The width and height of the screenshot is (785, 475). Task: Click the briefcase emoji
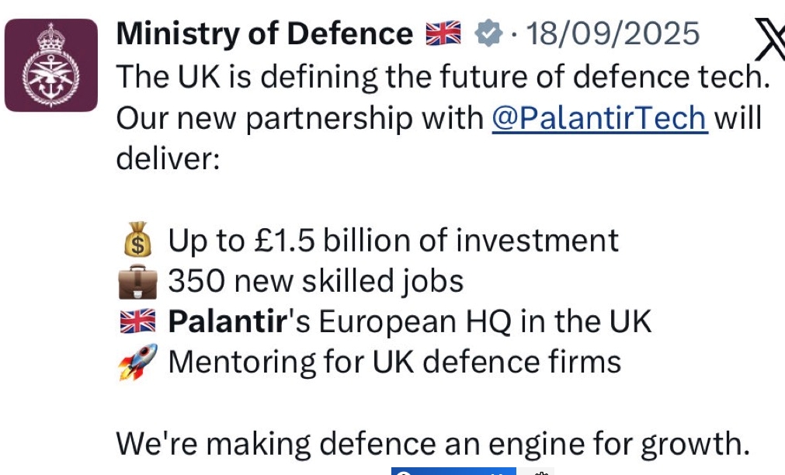[x=137, y=282]
